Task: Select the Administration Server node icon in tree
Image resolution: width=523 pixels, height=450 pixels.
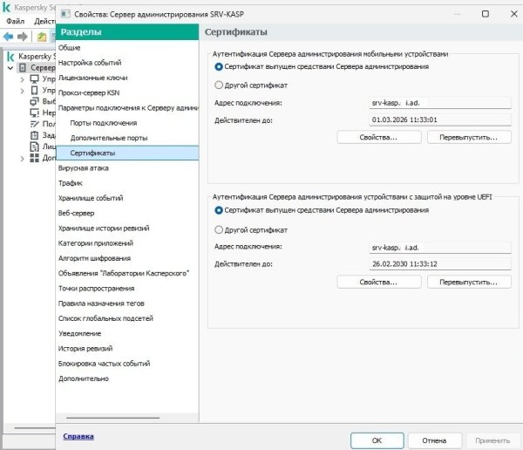Action: tap(23, 68)
